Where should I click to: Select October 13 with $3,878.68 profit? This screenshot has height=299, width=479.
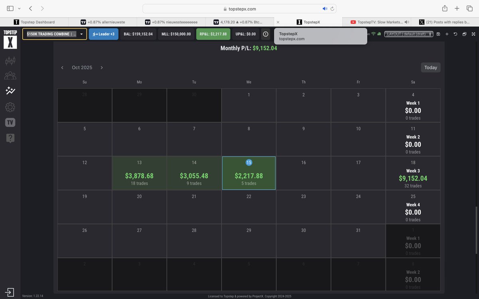pyautogui.click(x=139, y=173)
